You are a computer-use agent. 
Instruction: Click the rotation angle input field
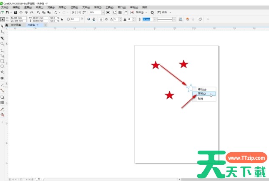[74, 19]
